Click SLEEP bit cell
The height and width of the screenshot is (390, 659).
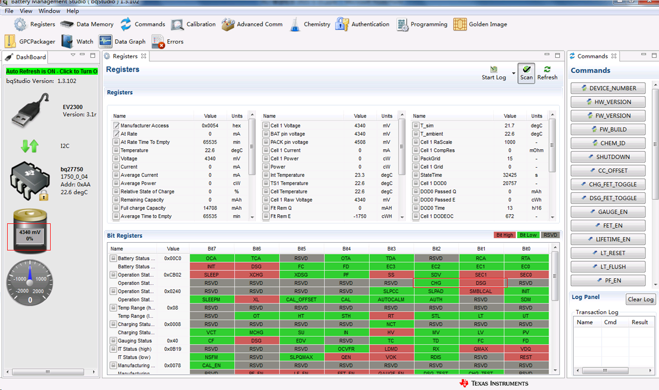(x=211, y=275)
